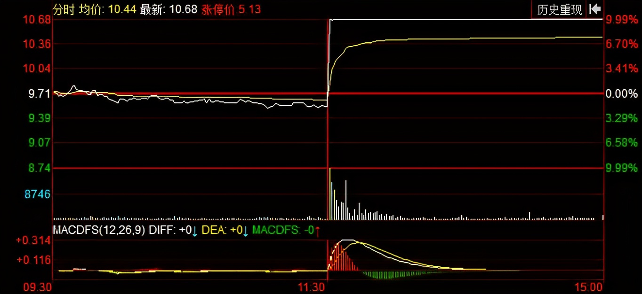Click the +0.314 MACD axis label
This screenshot has height=294, width=642.
click(x=33, y=240)
